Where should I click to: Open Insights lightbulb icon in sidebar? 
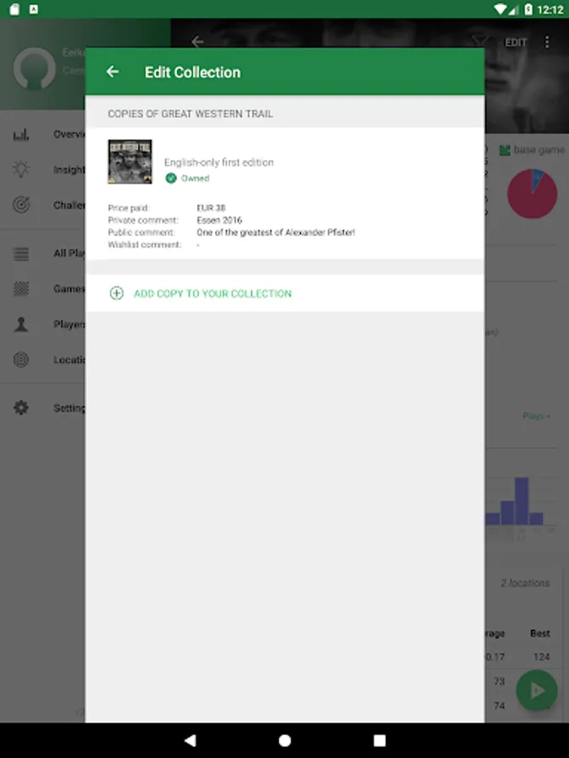coord(21,169)
